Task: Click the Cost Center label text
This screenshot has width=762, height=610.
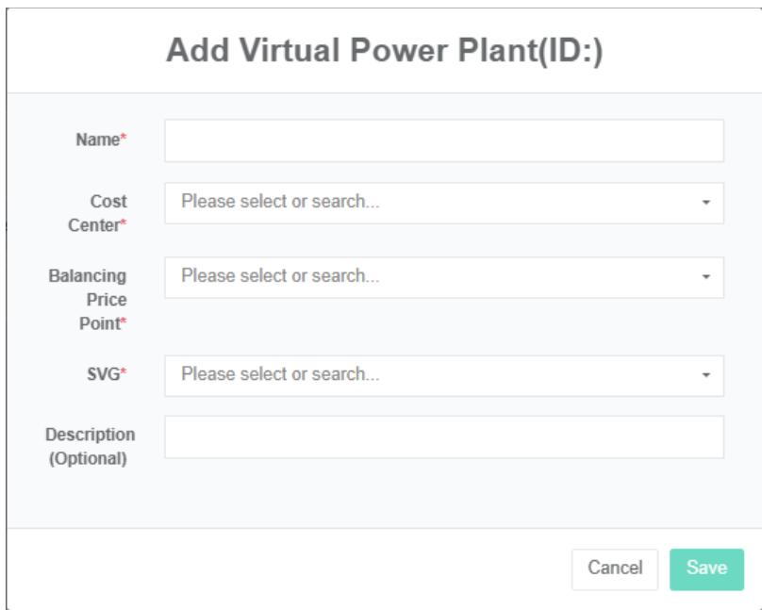Action: (106, 213)
